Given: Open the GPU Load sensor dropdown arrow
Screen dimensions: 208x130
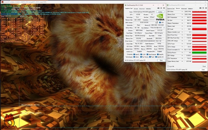Looking at the screenshot, I should coord(182,29).
